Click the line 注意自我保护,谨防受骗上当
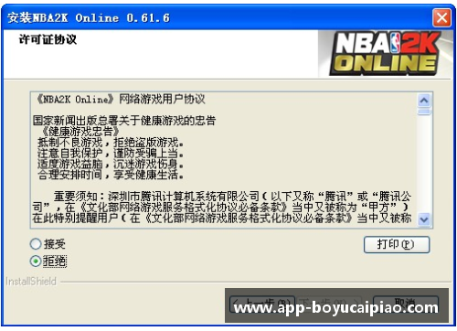 [111, 154]
